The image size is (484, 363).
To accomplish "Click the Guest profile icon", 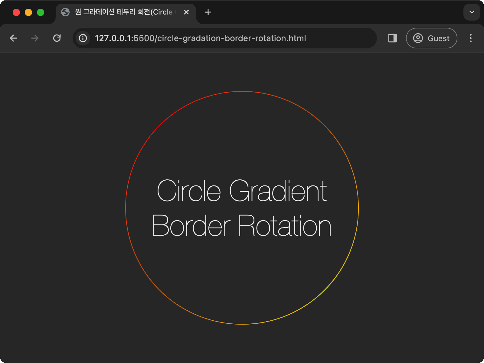I will pos(418,38).
